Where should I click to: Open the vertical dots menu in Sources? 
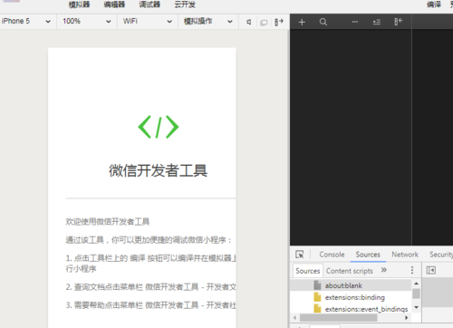click(x=412, y=270)
